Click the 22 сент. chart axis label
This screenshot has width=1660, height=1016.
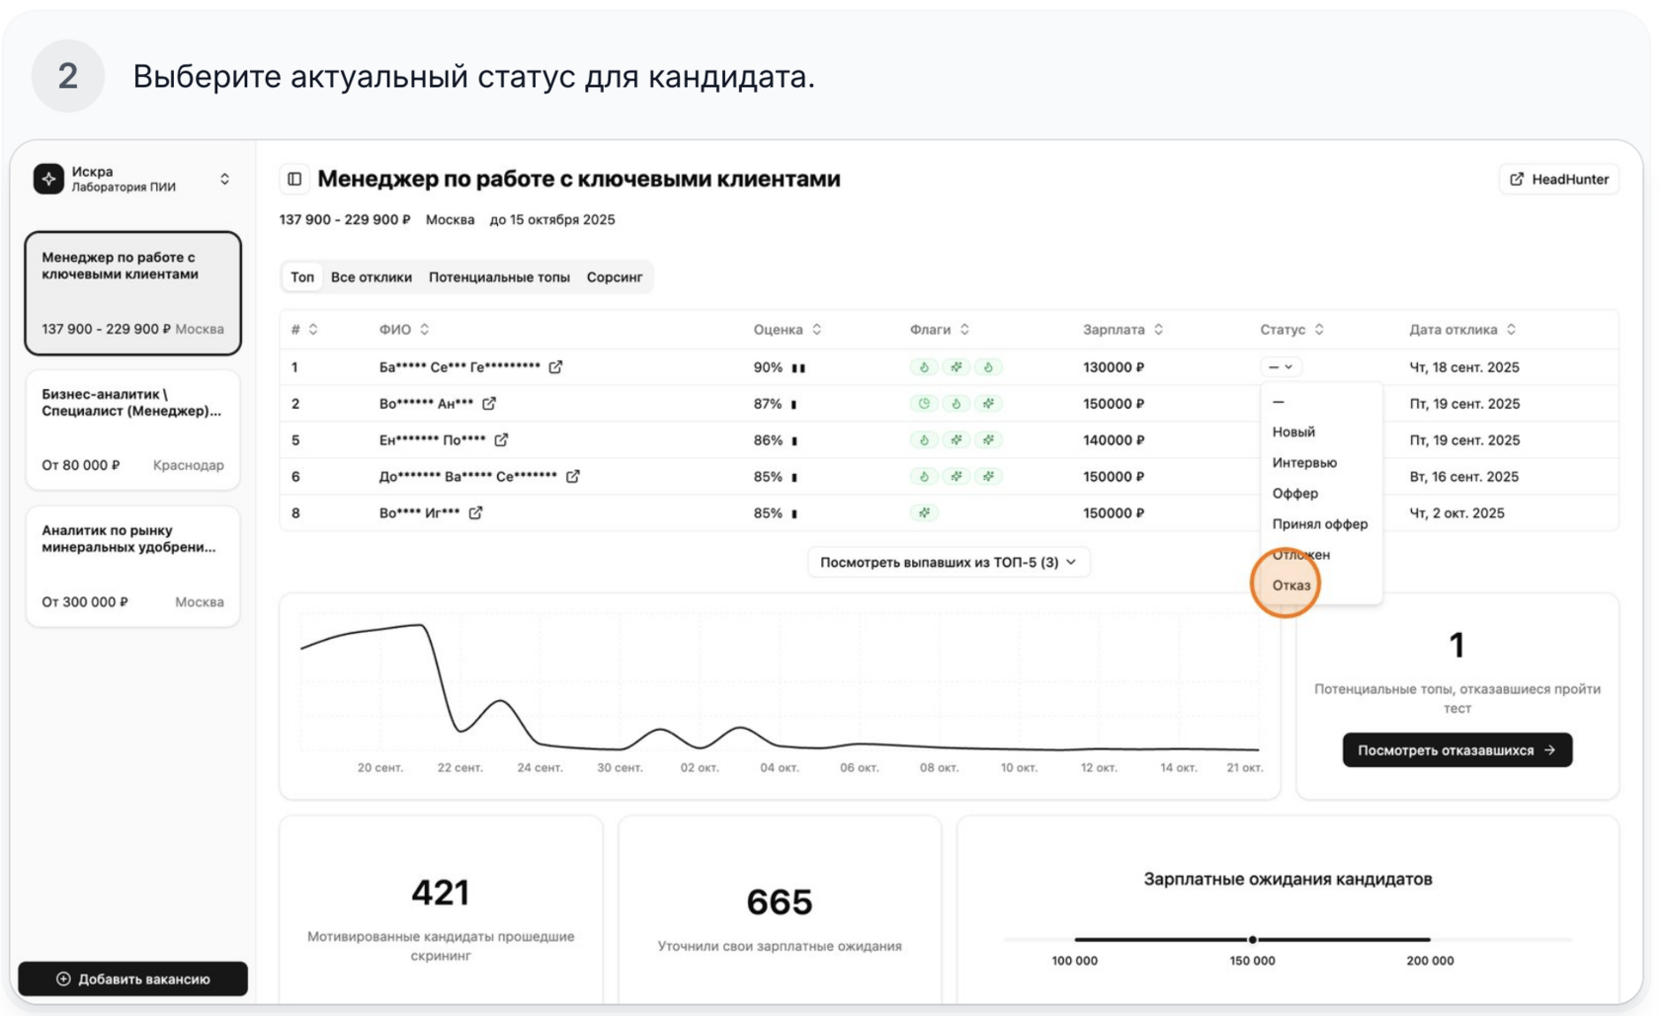pyautogui.click(x=460, y=767)
